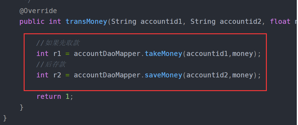Click variable r1 declaration
This screenshot has width=298, height=125.
pos(57,54)
